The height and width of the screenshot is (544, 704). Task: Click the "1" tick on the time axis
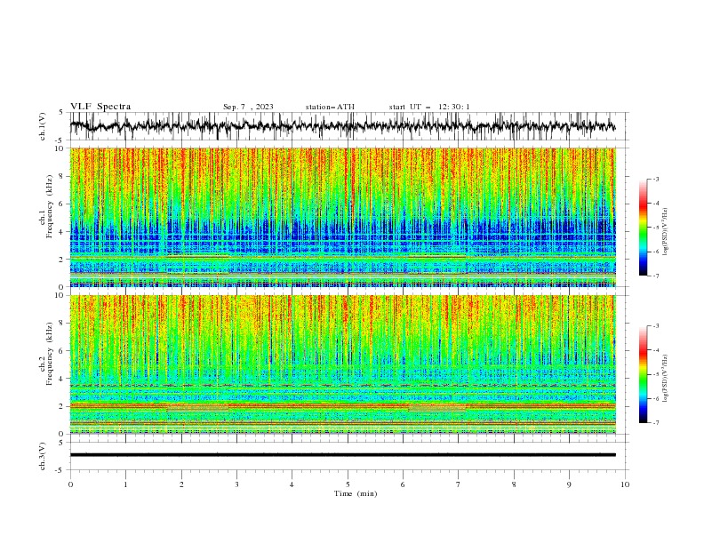pos(125,484)
